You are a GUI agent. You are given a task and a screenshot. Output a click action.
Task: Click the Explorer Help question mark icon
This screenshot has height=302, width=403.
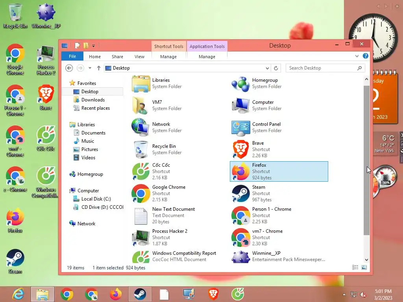point(365,56)
